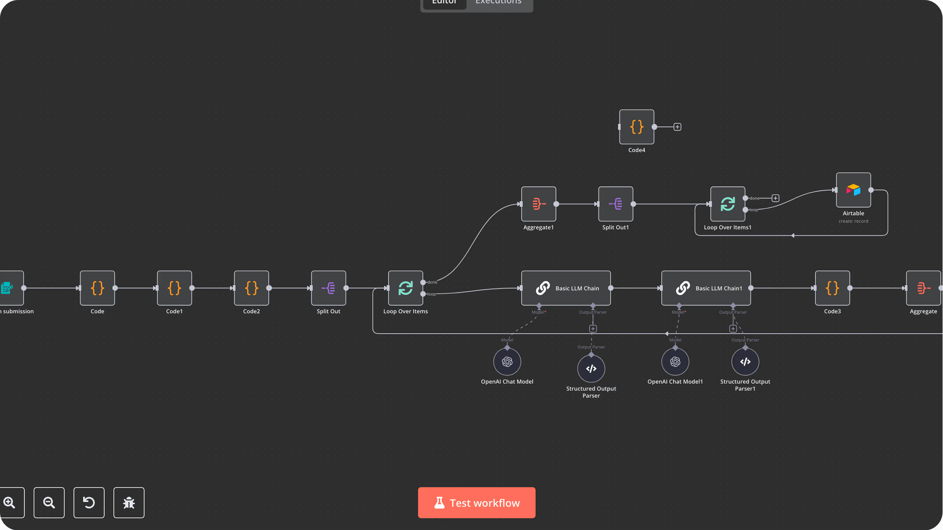Run Test workflow button
This screenshot has width=943, height=530.
[x=476, y=503]
